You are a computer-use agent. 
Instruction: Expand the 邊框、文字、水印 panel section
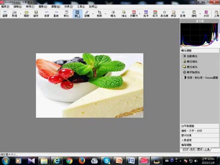(200, 131)
